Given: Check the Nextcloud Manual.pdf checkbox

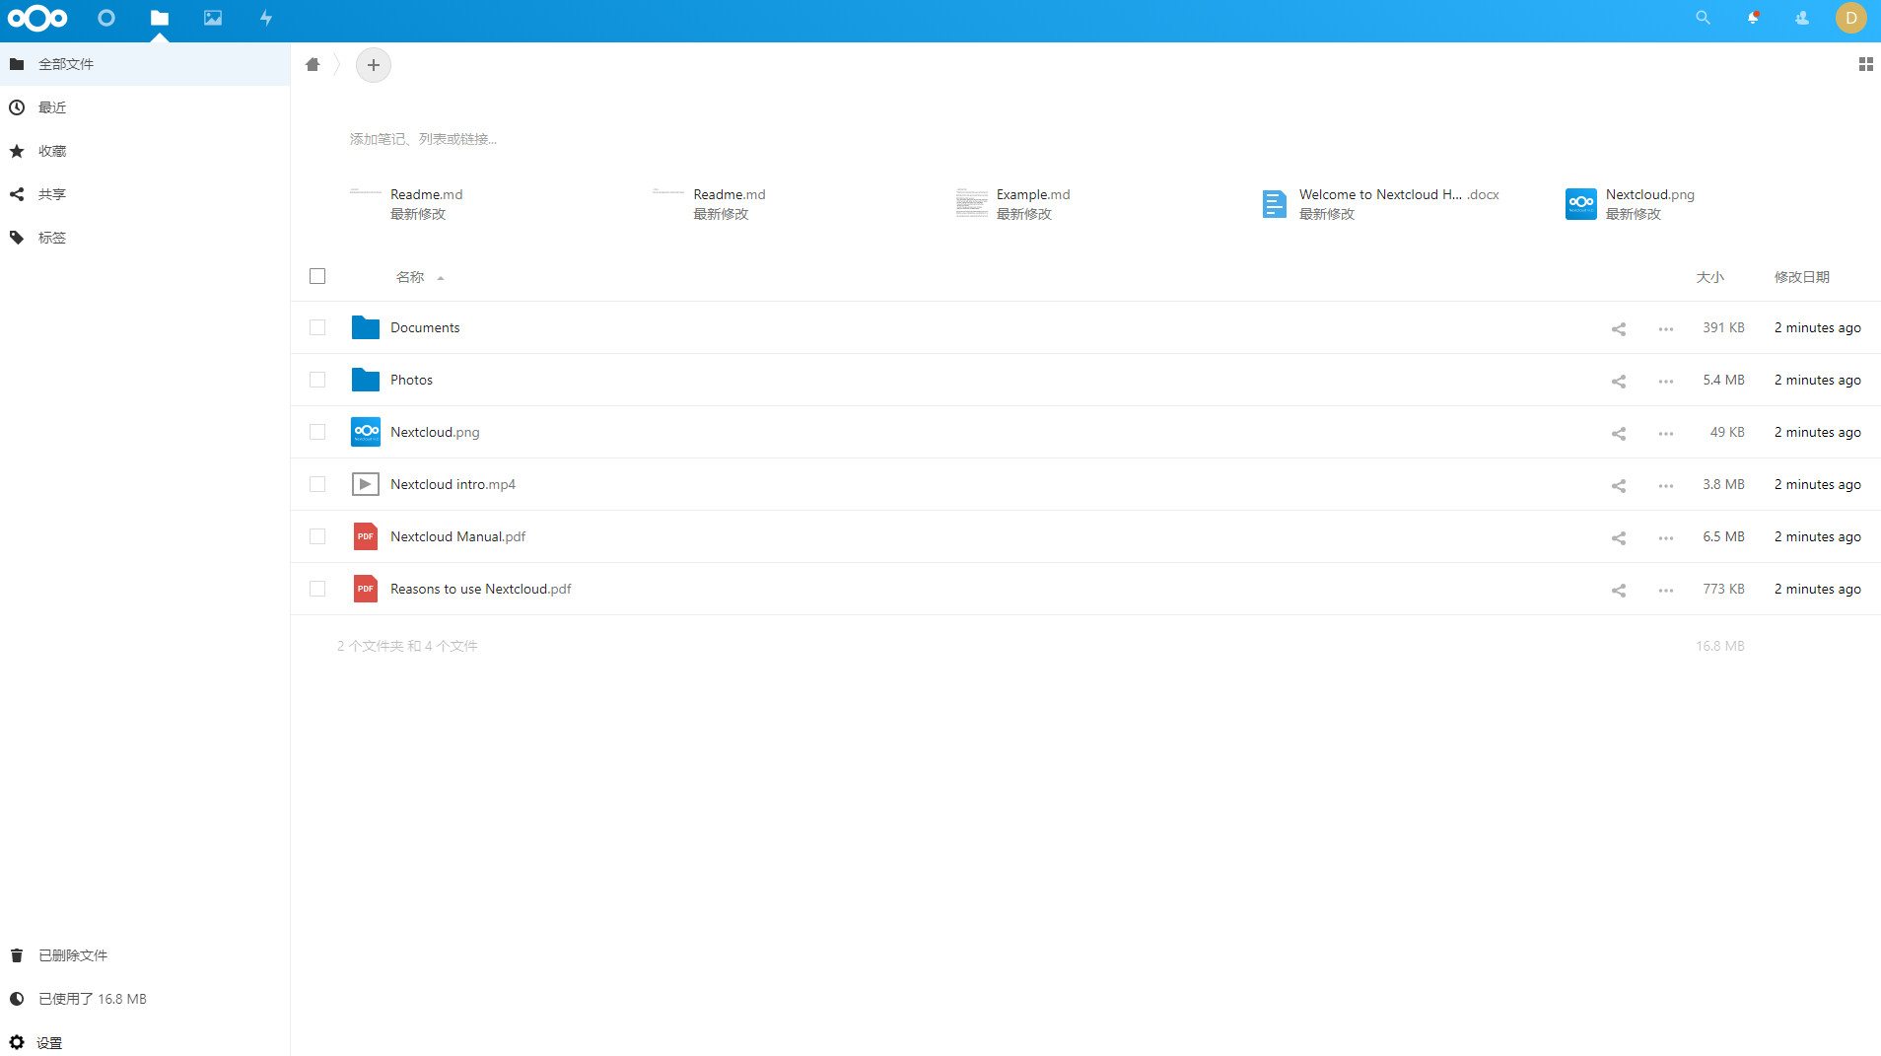Looking at the screenshot, I should click(317, 536).
